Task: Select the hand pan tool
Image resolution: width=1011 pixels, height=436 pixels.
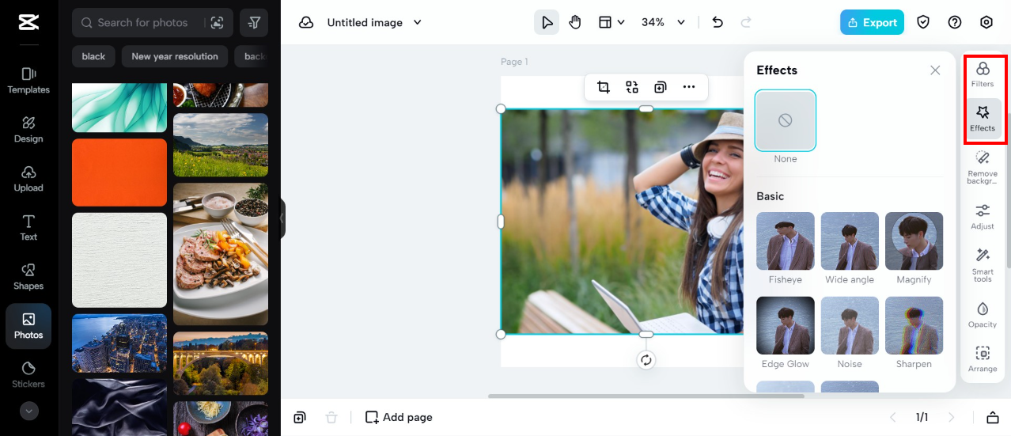Action: tap(575, 23)
